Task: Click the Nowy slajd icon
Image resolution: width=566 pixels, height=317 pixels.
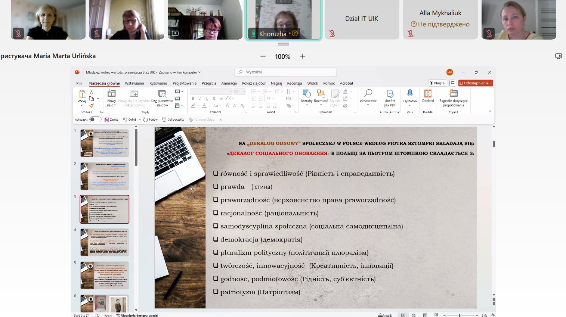Action: tap(111, 94)
